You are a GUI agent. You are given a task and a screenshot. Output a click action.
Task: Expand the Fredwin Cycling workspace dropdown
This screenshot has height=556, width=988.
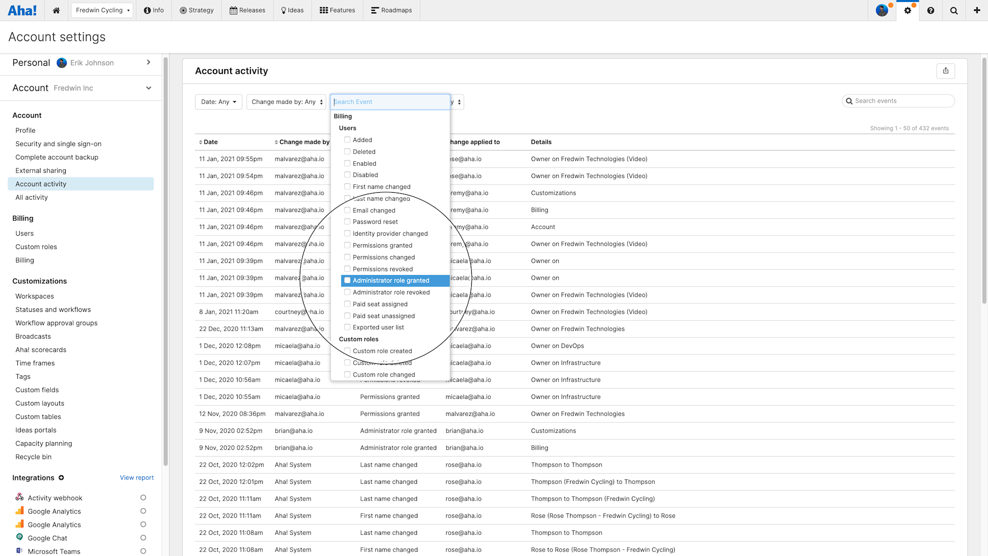[x=102, y=10]
